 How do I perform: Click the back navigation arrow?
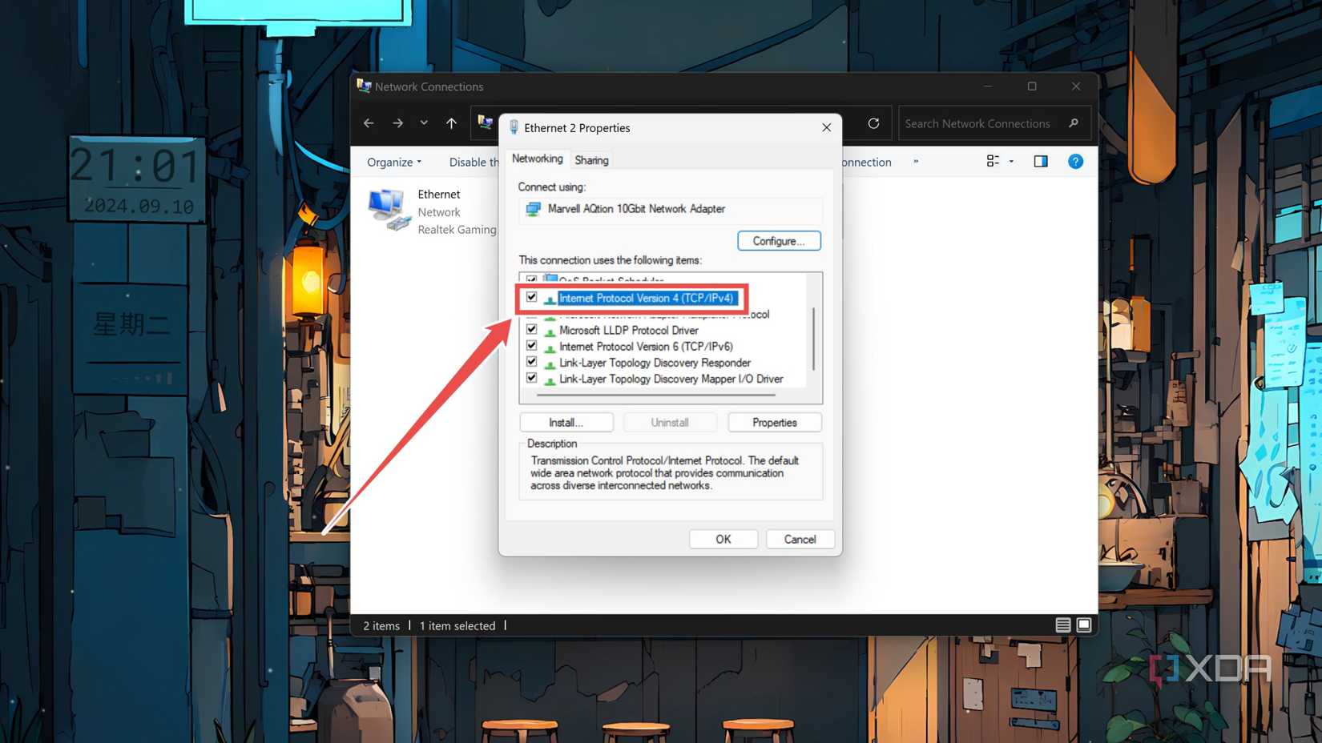tap(369, 123)
